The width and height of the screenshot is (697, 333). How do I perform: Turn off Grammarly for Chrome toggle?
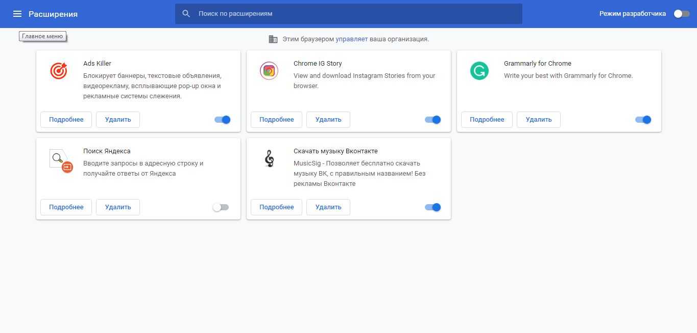click(x=643, y=120)
